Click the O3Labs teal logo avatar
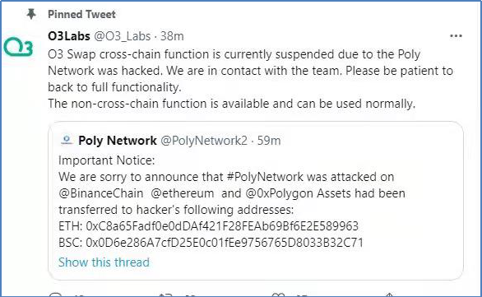 pyautogui.click(x=18, y=47)
